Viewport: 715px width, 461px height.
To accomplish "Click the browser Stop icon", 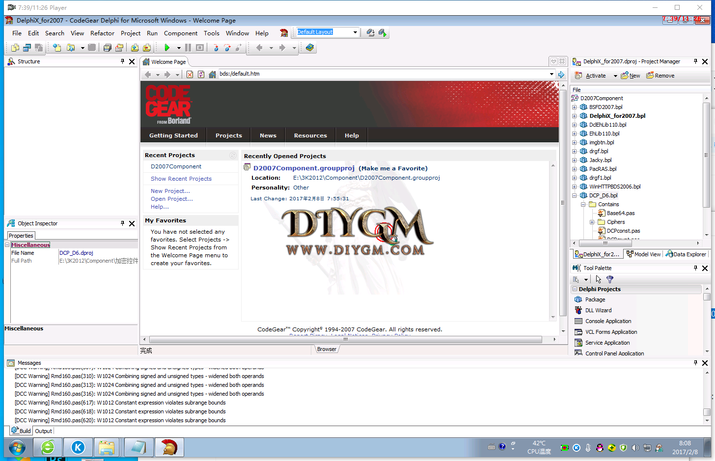I will click(190, 75).
